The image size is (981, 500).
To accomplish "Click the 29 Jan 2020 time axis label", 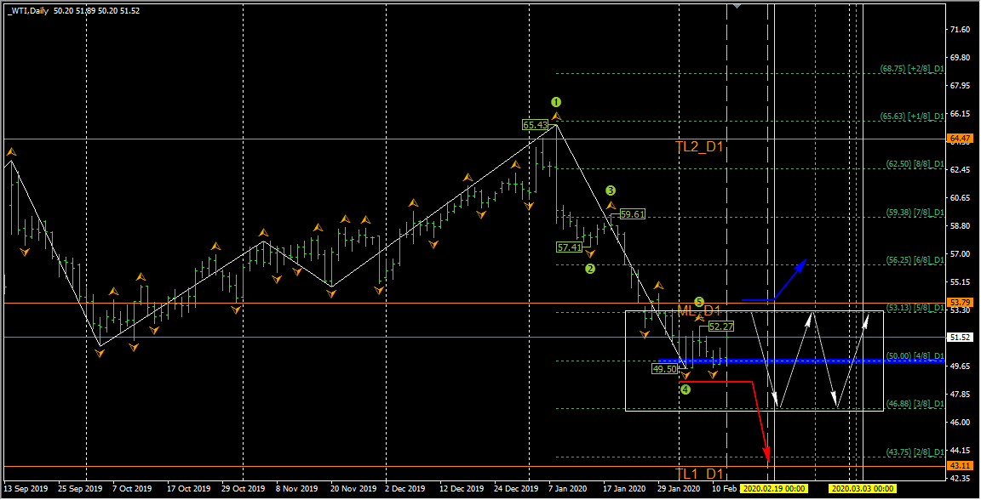I will pos(679,489).
